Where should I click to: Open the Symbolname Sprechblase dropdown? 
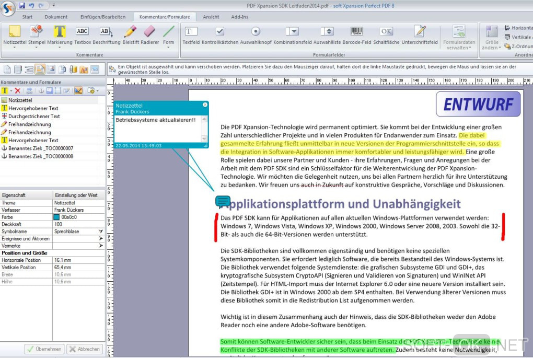coord(100,231)
